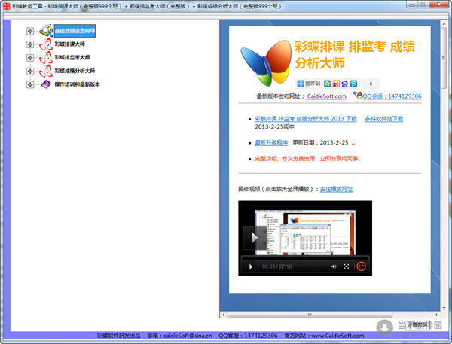Click the 设置密码 button at bottom right

coord(417,326)
